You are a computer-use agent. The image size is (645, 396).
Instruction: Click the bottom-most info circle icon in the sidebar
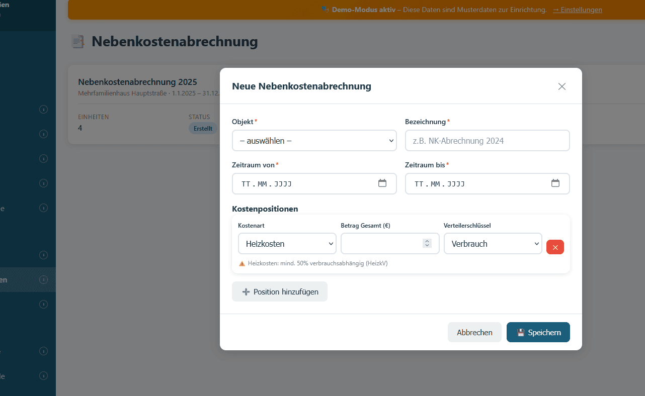(x=44, y=376)
